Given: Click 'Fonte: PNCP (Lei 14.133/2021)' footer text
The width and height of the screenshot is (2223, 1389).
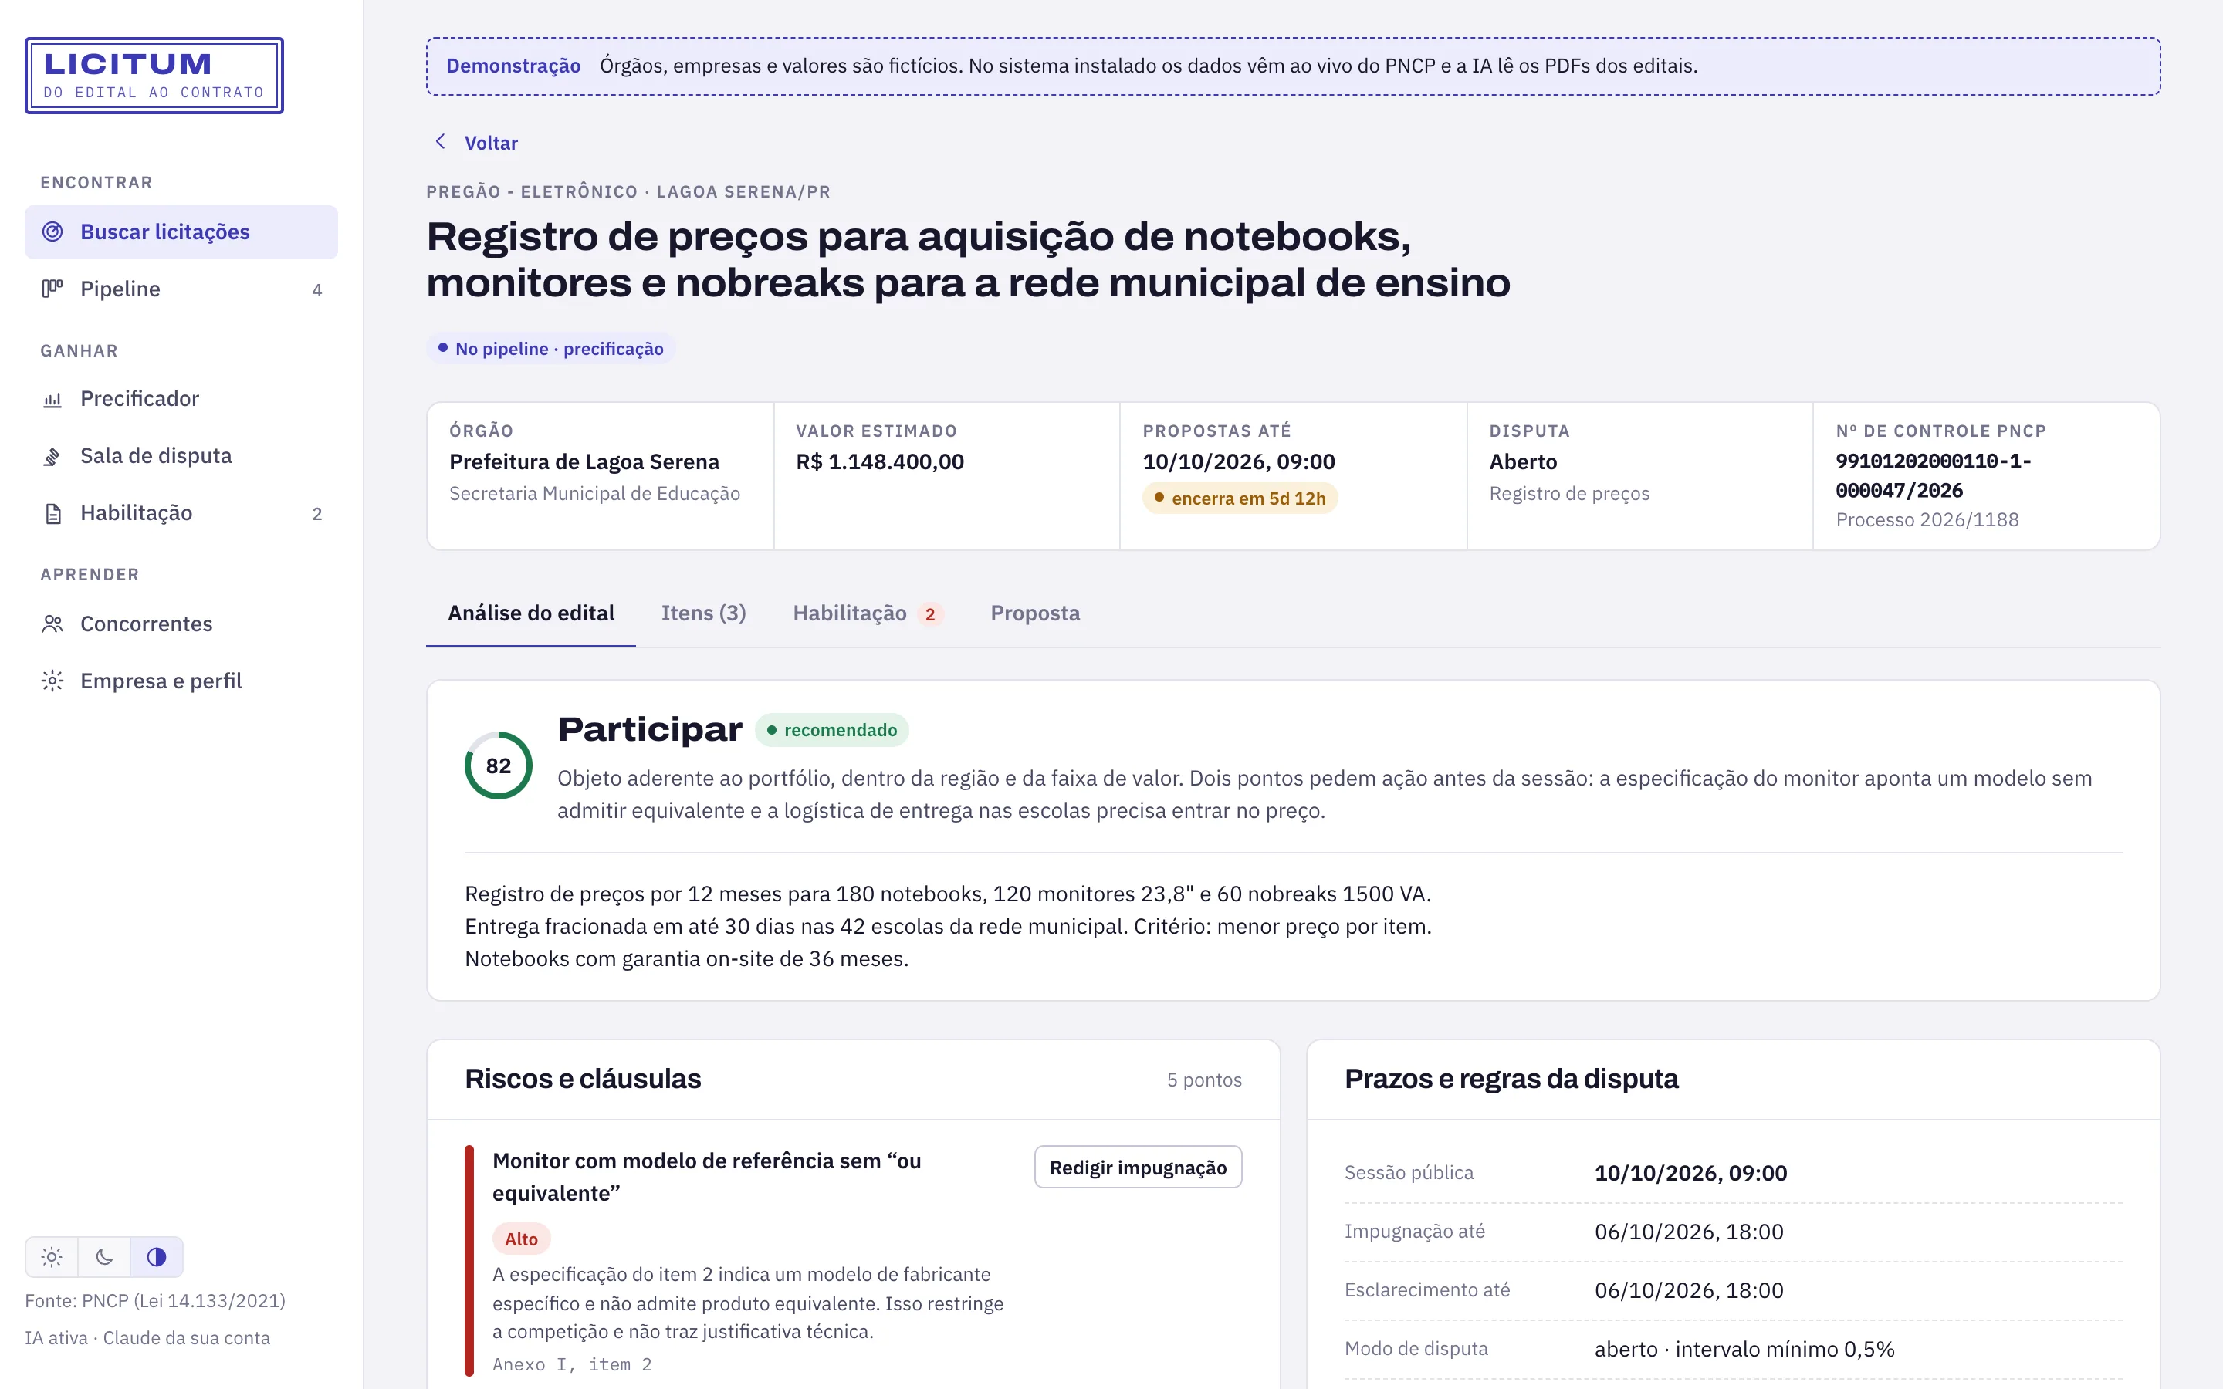Looking at the screenshot, I should point(154,1300).
